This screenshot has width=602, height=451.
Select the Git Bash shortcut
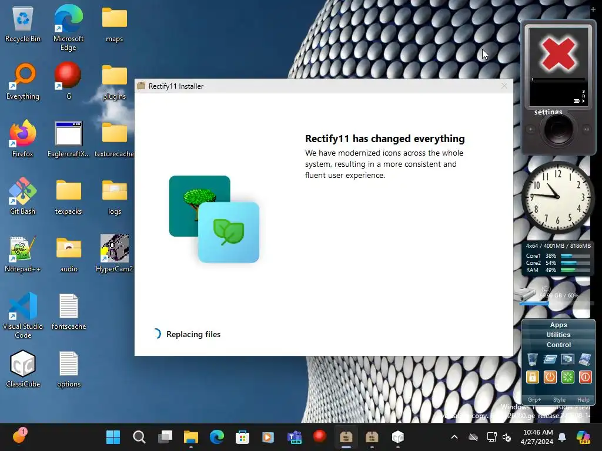[23, 196]
